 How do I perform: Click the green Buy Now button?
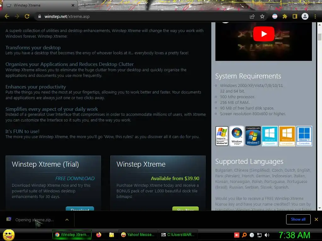point(186,209)
